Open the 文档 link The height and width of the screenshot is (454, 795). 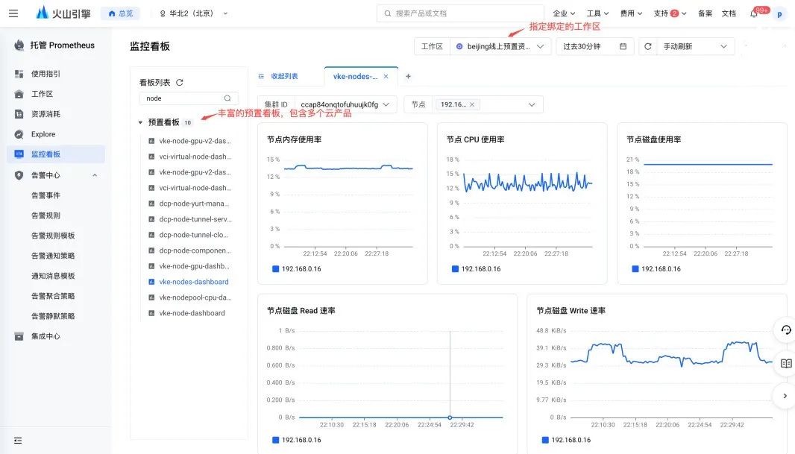[729, 13]
